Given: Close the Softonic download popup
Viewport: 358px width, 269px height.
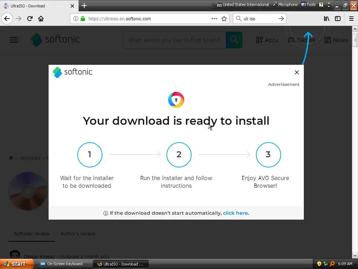Looking at the screenshot, I should click(297, 72).
